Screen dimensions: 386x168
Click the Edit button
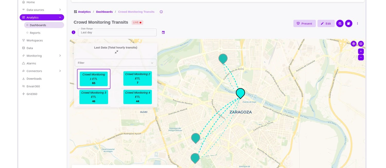tap(326, 23)
